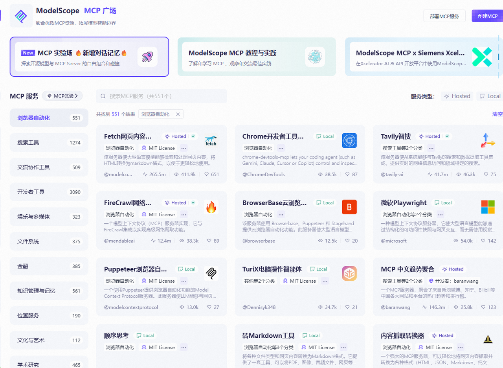Screen dimensions: 503x368
Task: Select 知识管理与记忆 category
Action: pyautogui.click(x=49, y=291)
